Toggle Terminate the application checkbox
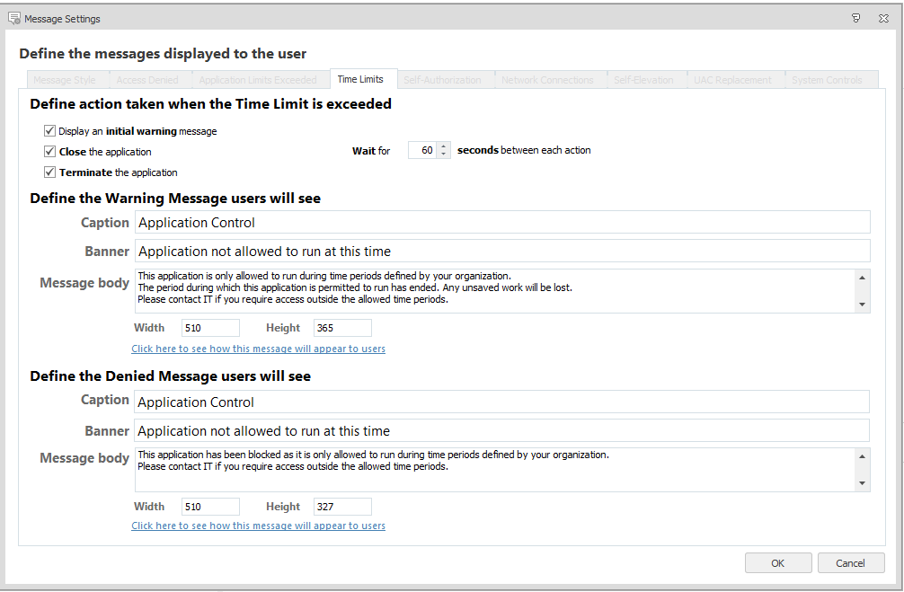The height and width of the screenshot is (592, 904). 49,172
